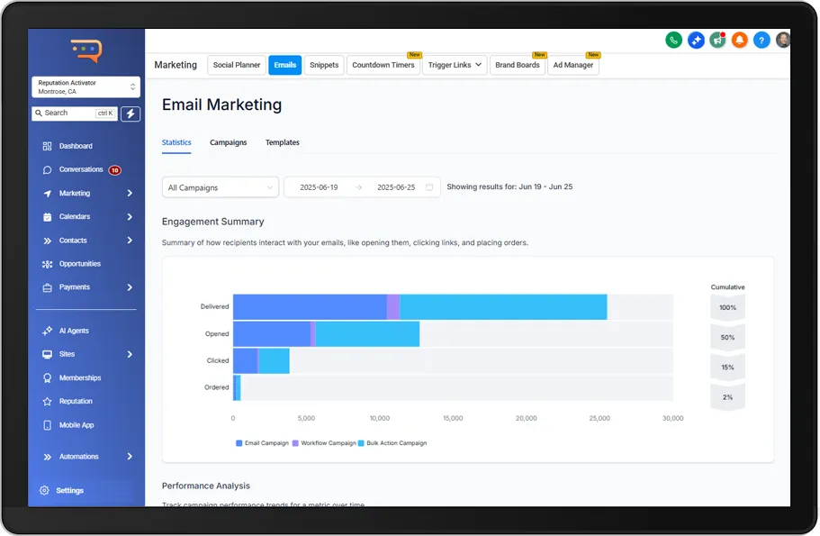
Task: Click the Contacts double-arrow icon
Action: tap(47, 241)
